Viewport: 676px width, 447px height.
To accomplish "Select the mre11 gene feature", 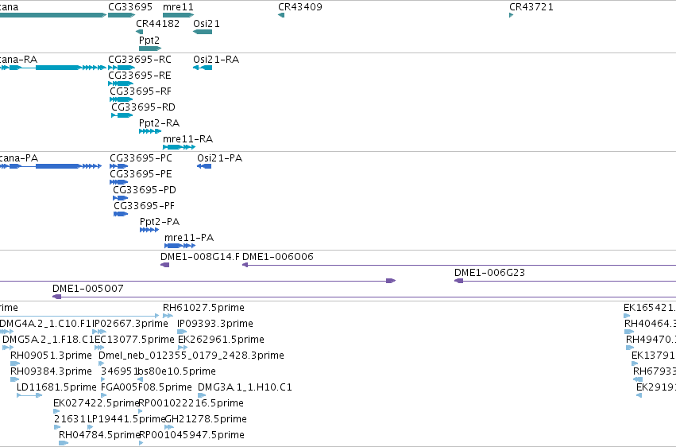I will (x=179, y=15).
